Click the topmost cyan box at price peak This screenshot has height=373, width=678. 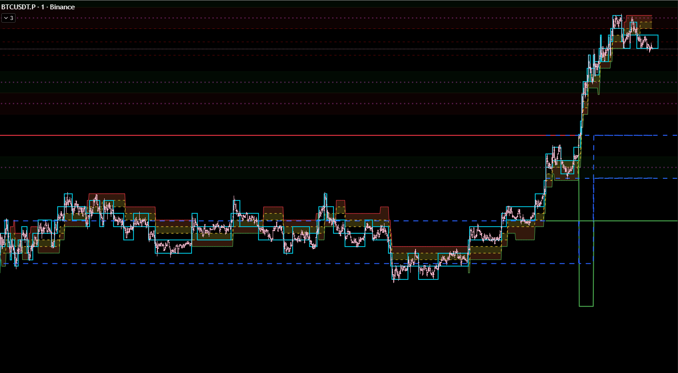(617, 16)
